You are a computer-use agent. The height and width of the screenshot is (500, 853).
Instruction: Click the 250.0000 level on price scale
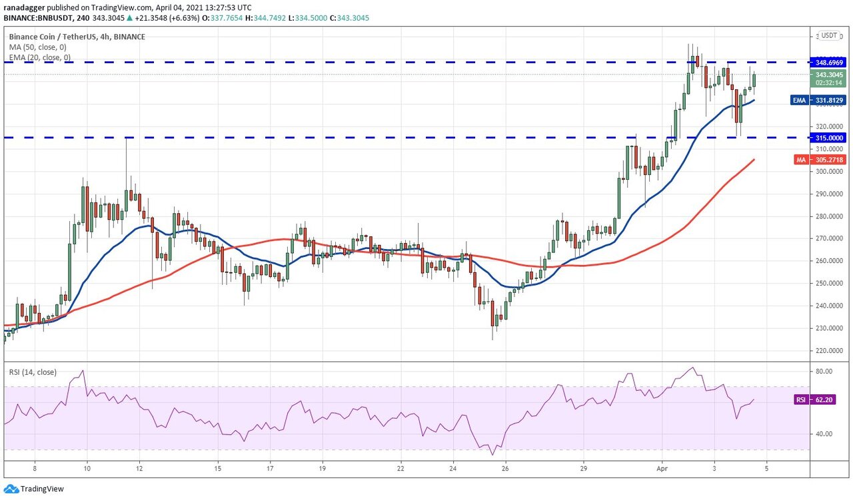pos(829,283)
